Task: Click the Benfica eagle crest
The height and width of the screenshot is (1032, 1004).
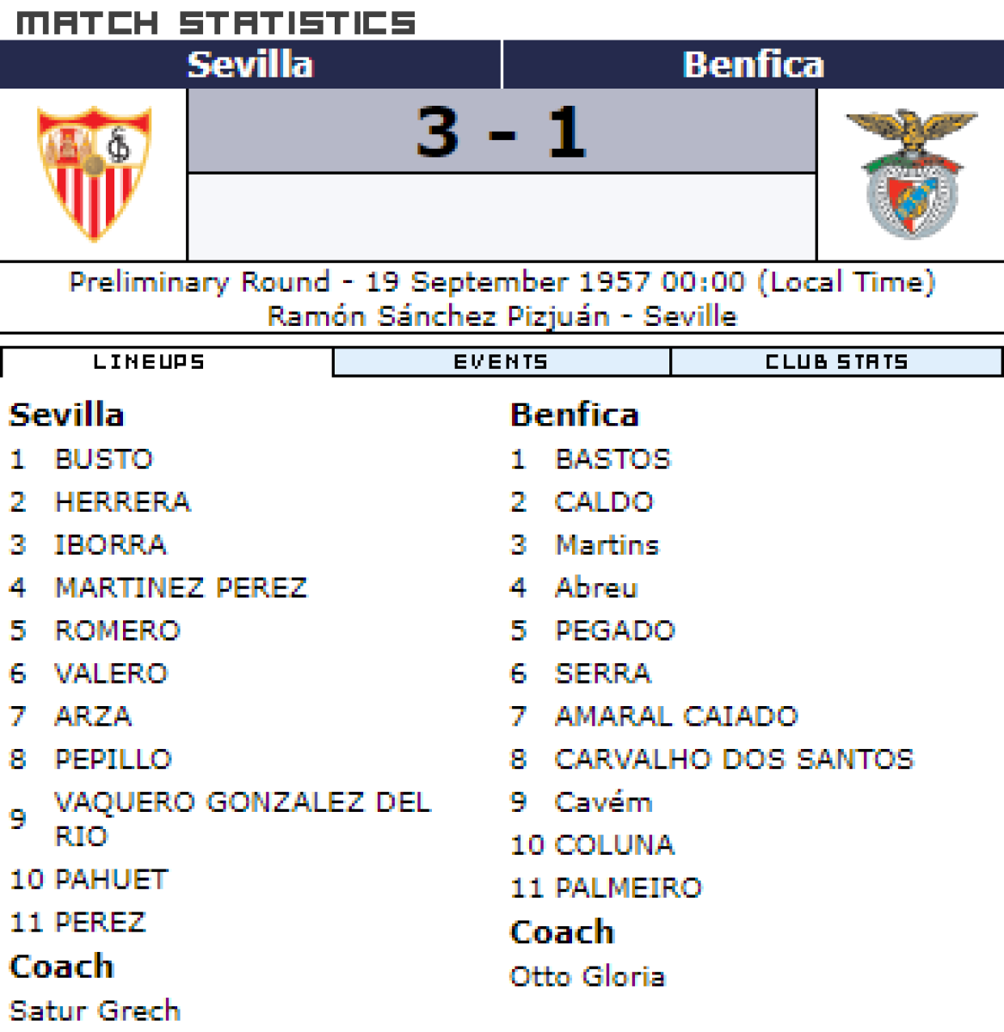Action: click(911, 173)
